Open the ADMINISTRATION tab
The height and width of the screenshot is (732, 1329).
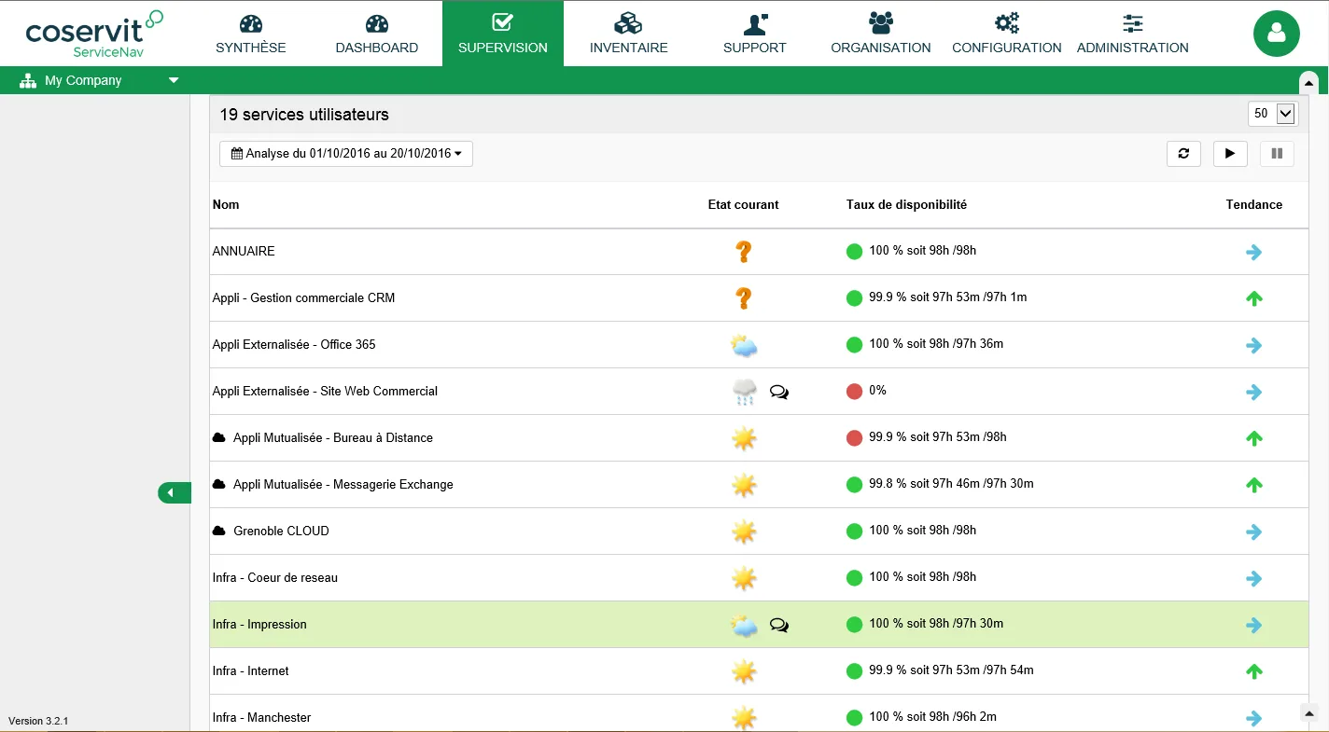point(1132,34)
